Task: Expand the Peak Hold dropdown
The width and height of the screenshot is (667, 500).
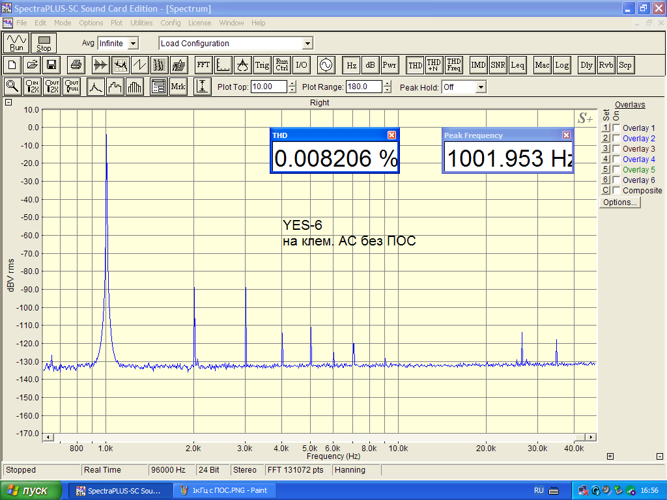Action: [481, 87]
